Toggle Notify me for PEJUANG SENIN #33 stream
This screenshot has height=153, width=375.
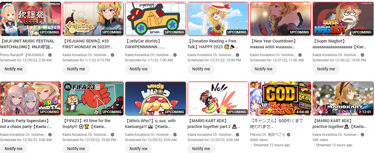pos(76,69)
